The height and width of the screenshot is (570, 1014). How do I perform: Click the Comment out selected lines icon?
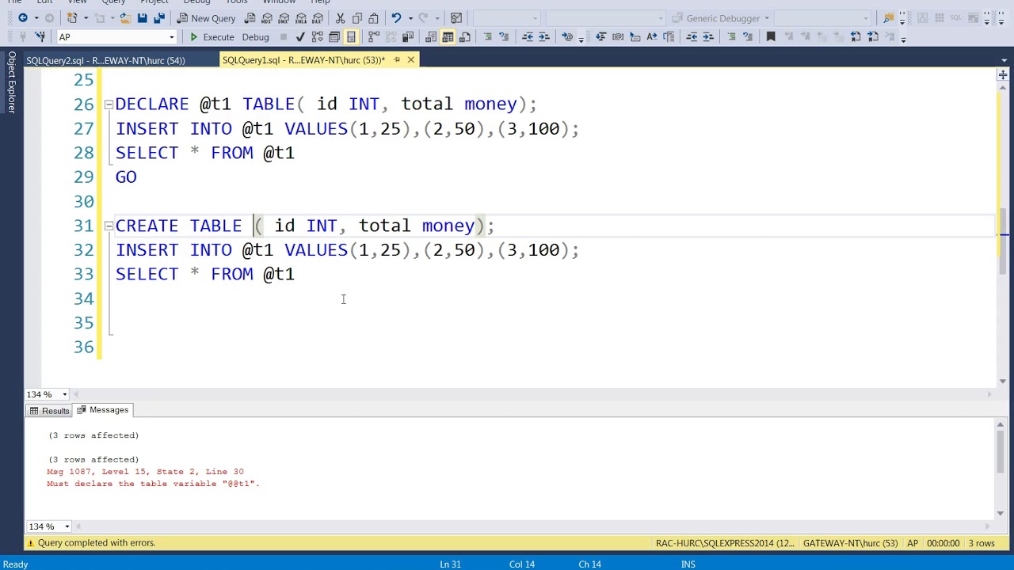click(487, 36)
